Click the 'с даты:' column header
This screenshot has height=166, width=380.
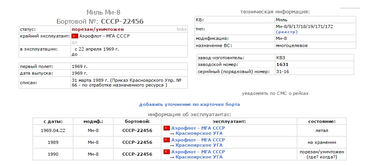click(x=53, y=121)
